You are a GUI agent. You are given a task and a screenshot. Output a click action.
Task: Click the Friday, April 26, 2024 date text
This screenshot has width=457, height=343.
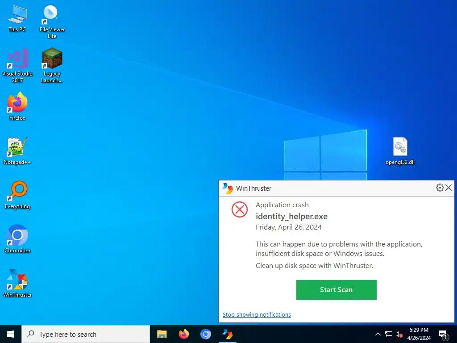click(289, 227)
